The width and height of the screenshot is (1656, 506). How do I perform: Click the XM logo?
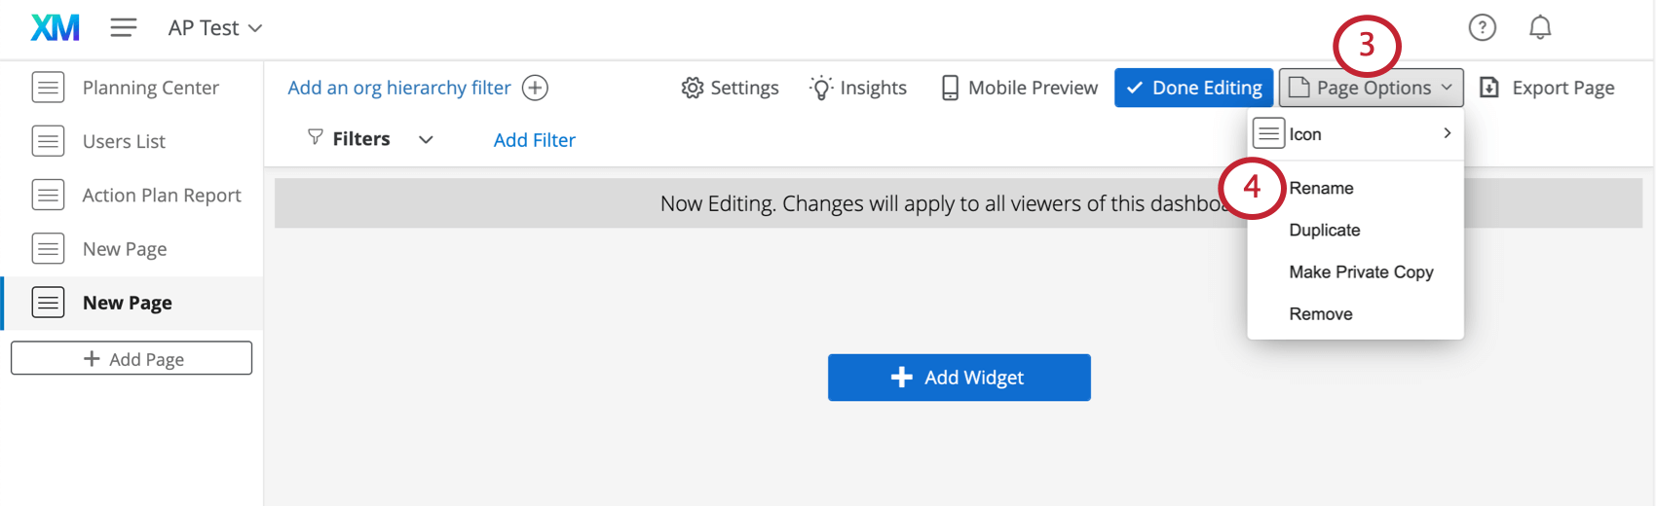pyautogui.click(x=55, y=28)
